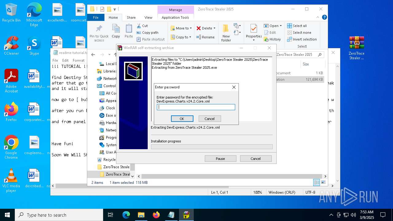The image size is (393, 221).
Task: Click the Explorer Back arrow
Action: point(93,55)
